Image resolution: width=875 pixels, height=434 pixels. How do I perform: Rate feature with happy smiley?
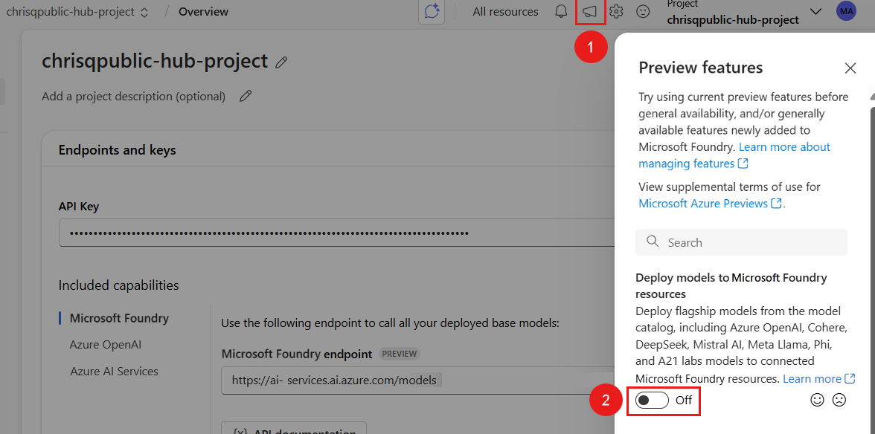tap(818, 400)
